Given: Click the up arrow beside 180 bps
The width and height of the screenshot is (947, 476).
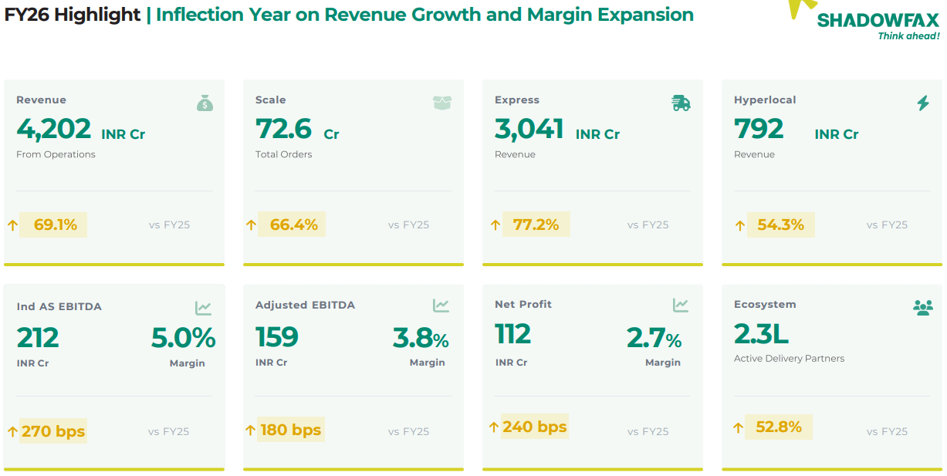Looking at the screenshot, I should (251, 430).
